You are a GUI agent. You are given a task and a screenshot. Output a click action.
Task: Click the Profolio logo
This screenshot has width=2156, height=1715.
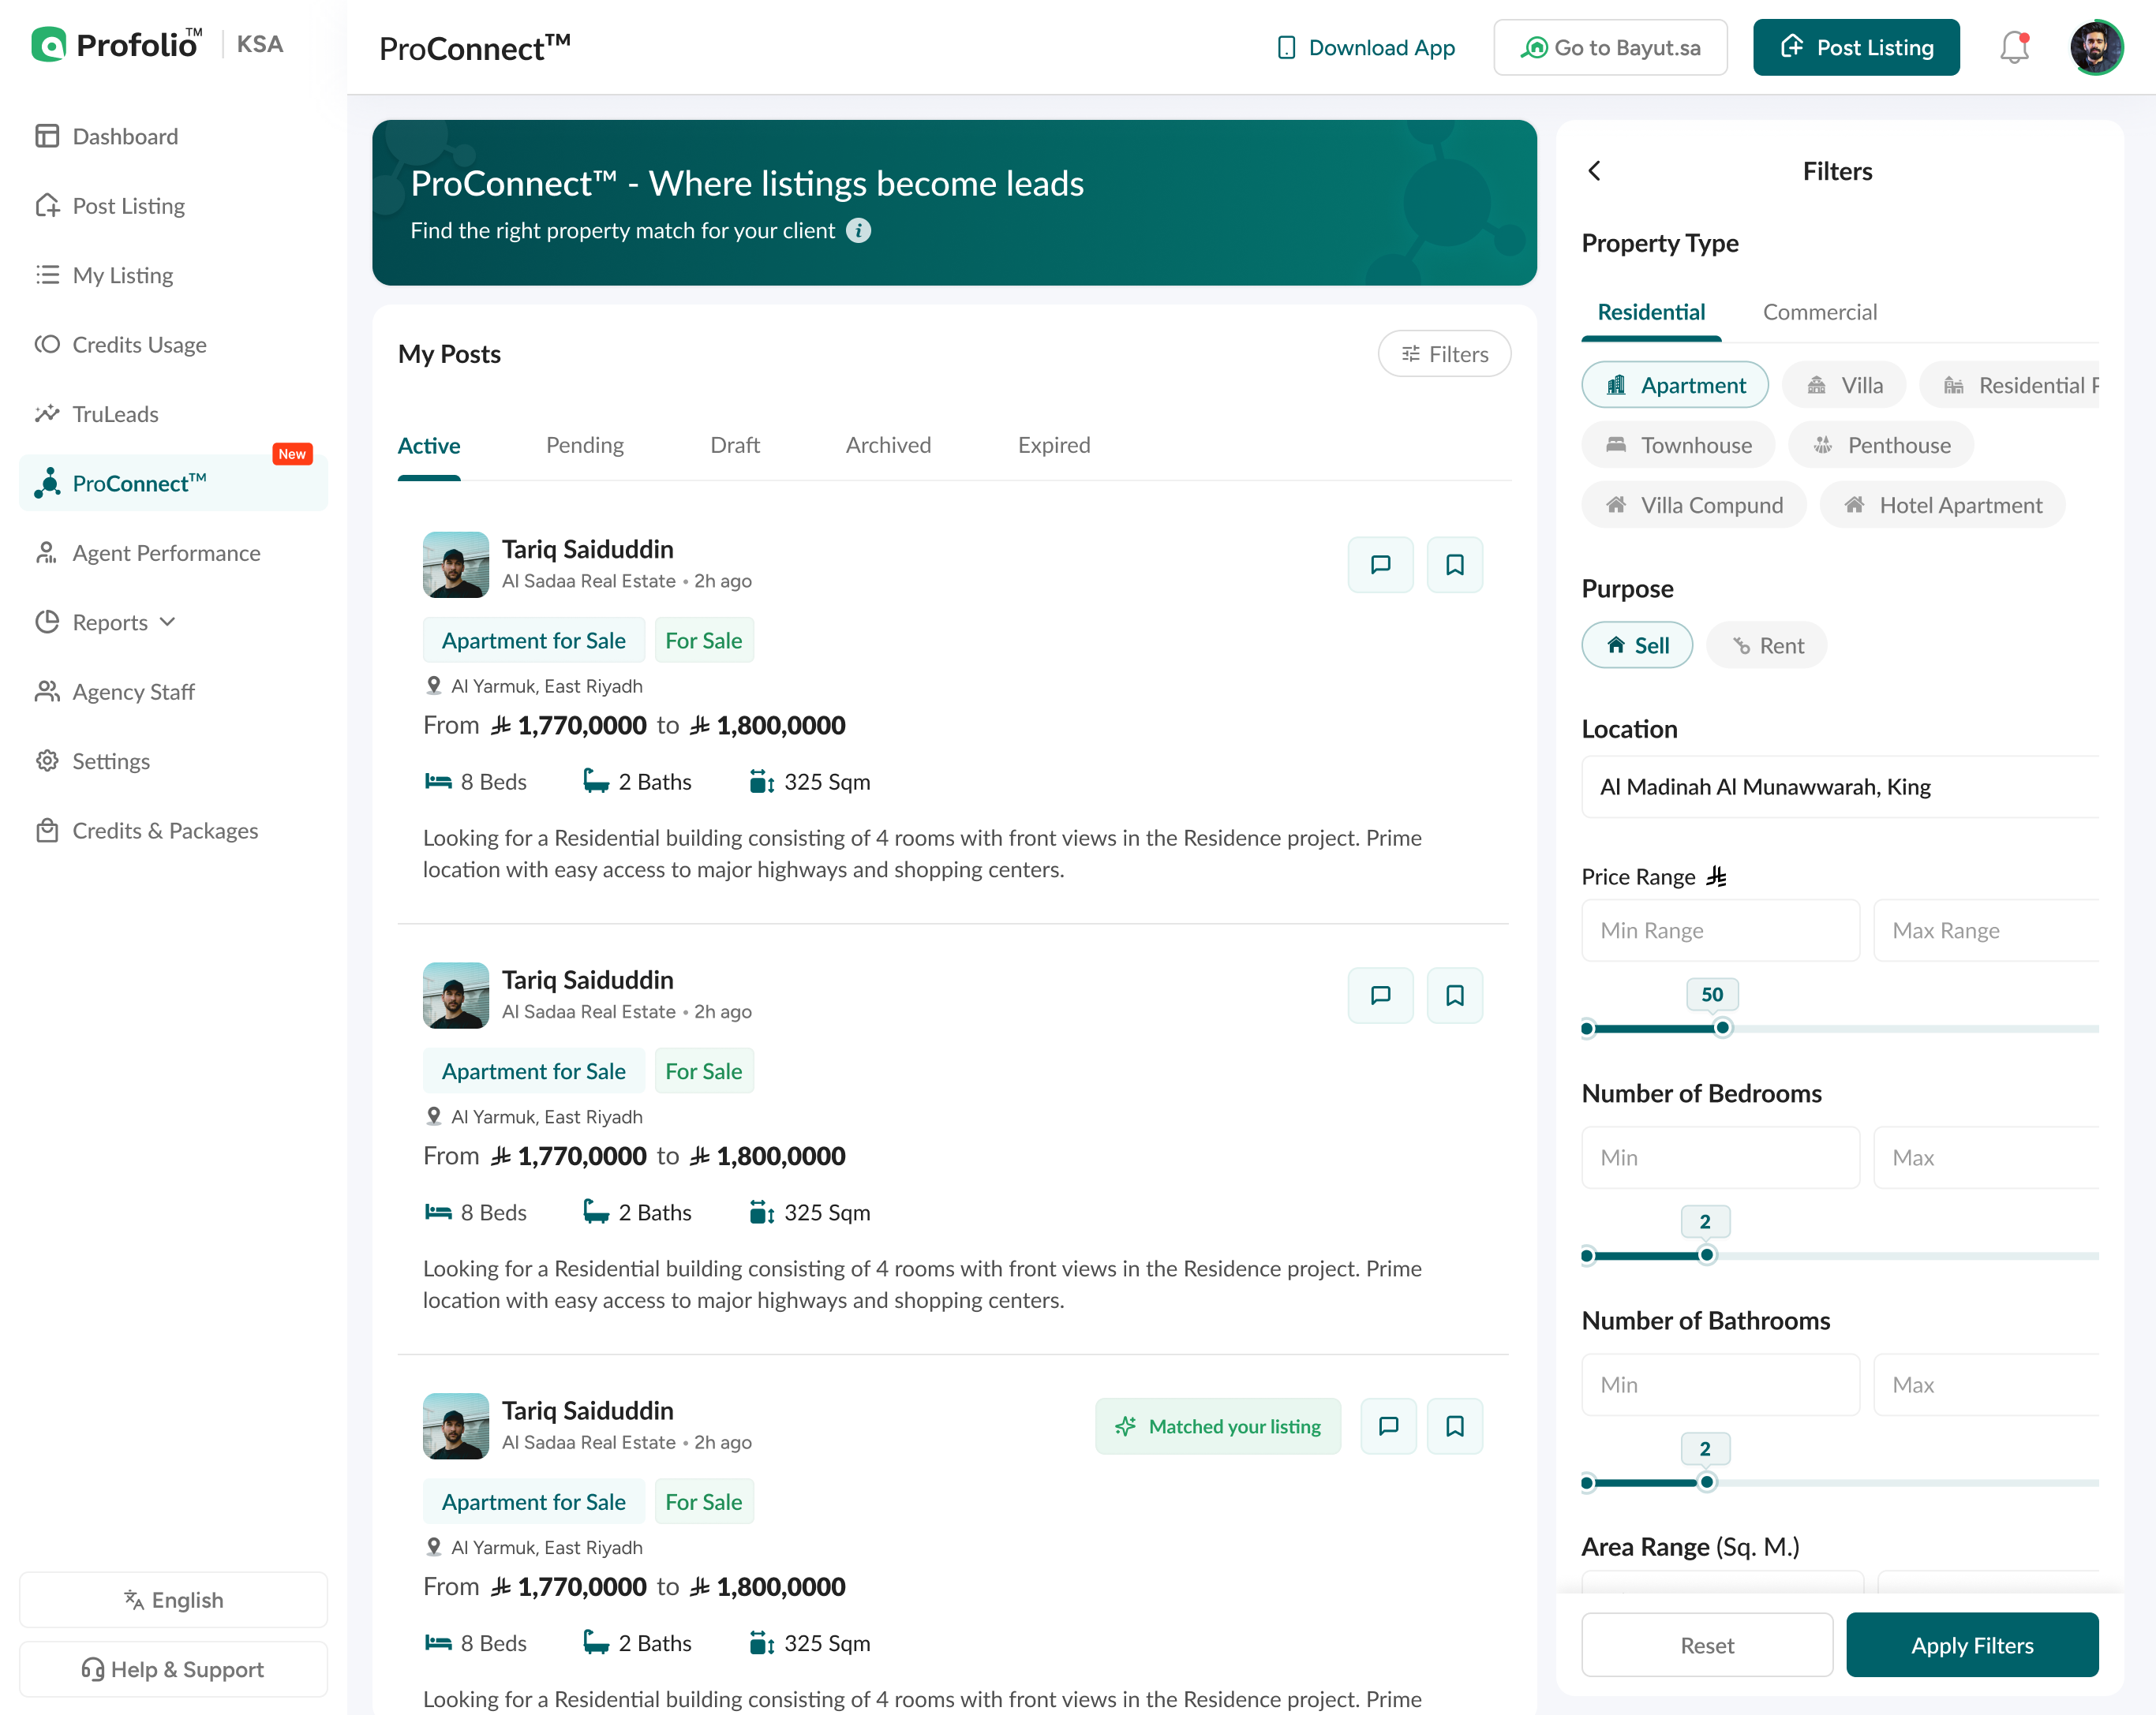pos(117,45)
